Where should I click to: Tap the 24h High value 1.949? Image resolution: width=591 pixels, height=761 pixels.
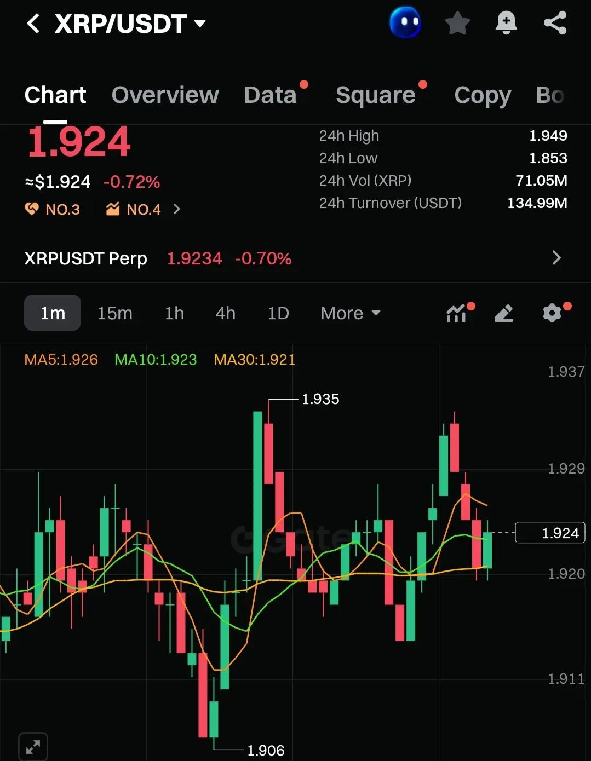[x=548, y=136]
